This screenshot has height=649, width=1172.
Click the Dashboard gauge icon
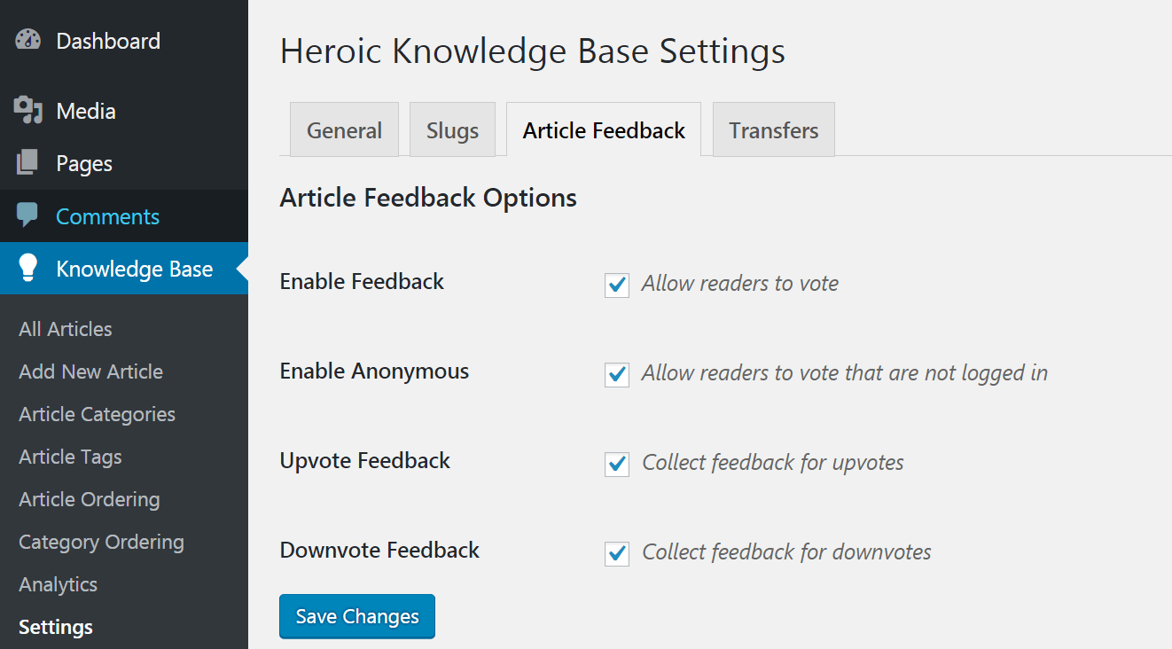[28, 41]
